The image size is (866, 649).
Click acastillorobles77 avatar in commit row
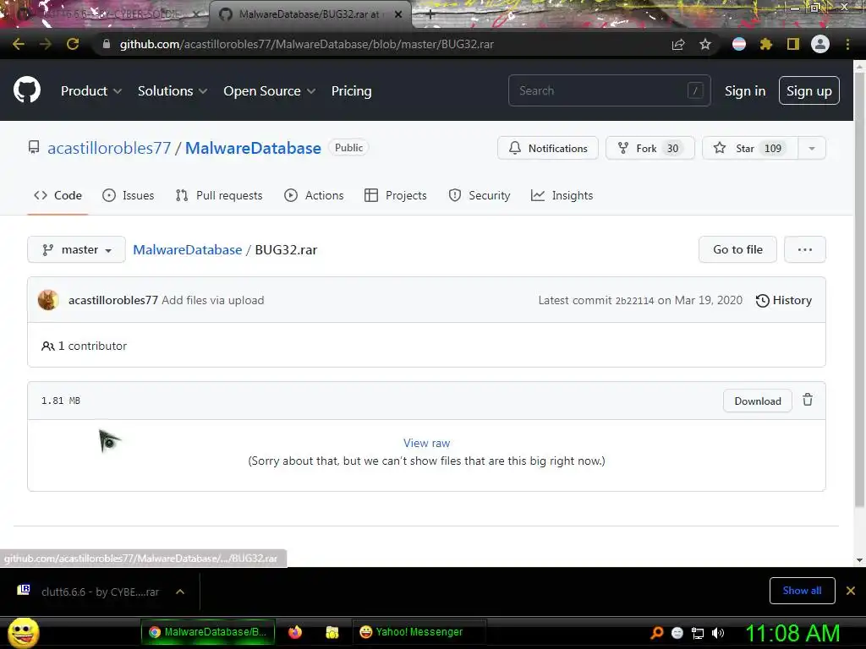coord(48,300)
